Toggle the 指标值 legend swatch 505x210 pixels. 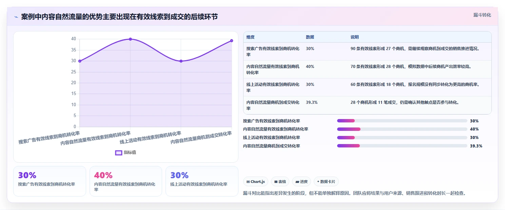pos(119,153)
